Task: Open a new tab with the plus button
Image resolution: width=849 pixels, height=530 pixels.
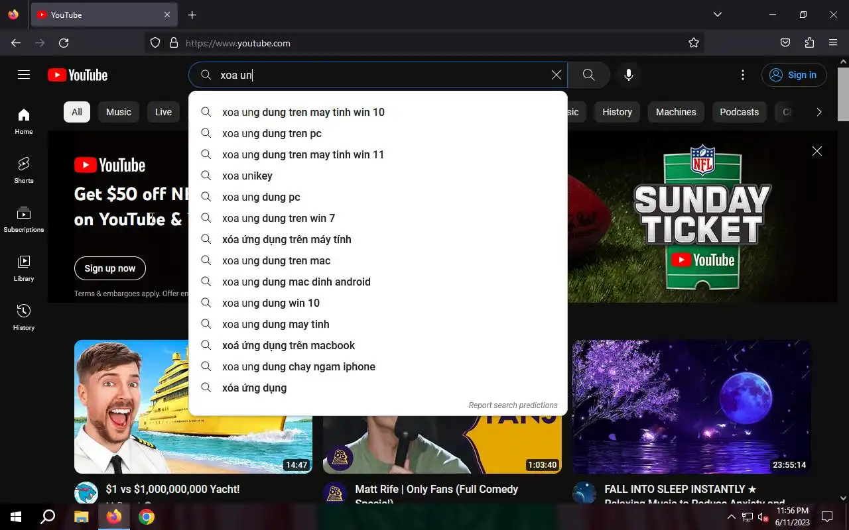Action: point(192,15)
